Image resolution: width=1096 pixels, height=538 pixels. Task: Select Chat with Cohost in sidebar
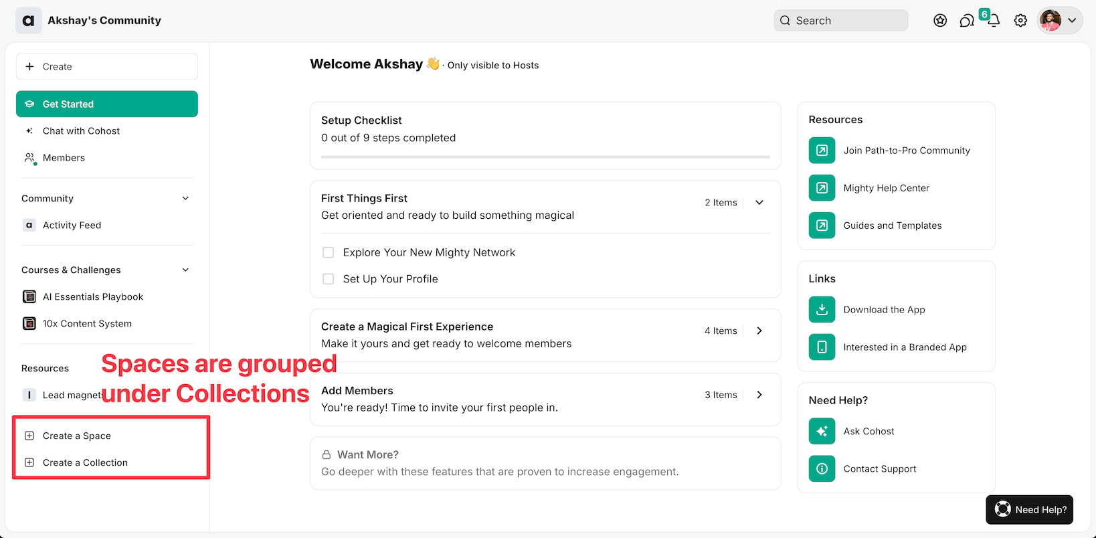point(81,131)
